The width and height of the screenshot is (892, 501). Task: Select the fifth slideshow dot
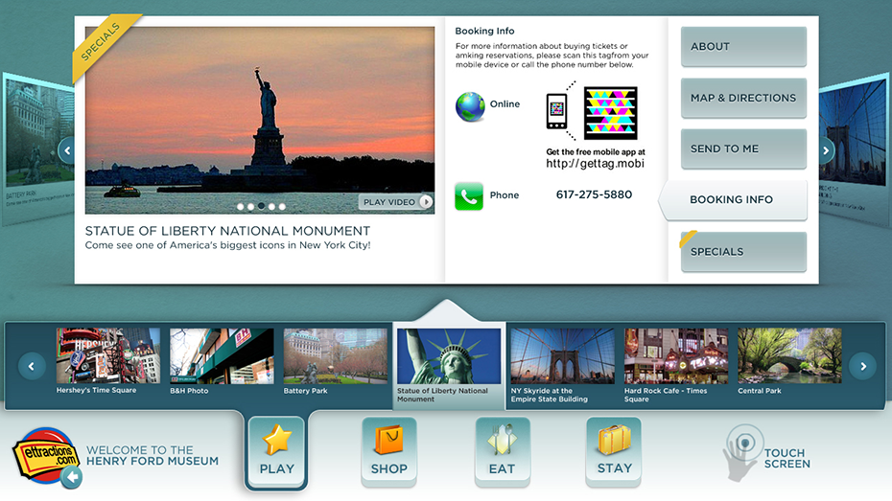tap(282, 207)
